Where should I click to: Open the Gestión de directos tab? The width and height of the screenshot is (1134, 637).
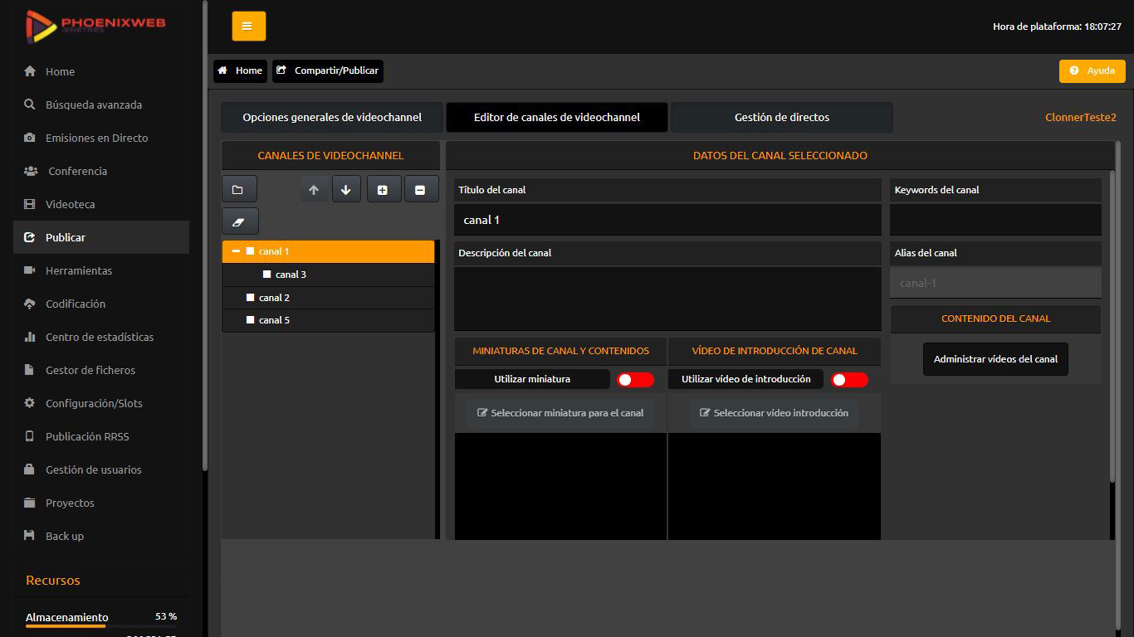click(782, 117)
